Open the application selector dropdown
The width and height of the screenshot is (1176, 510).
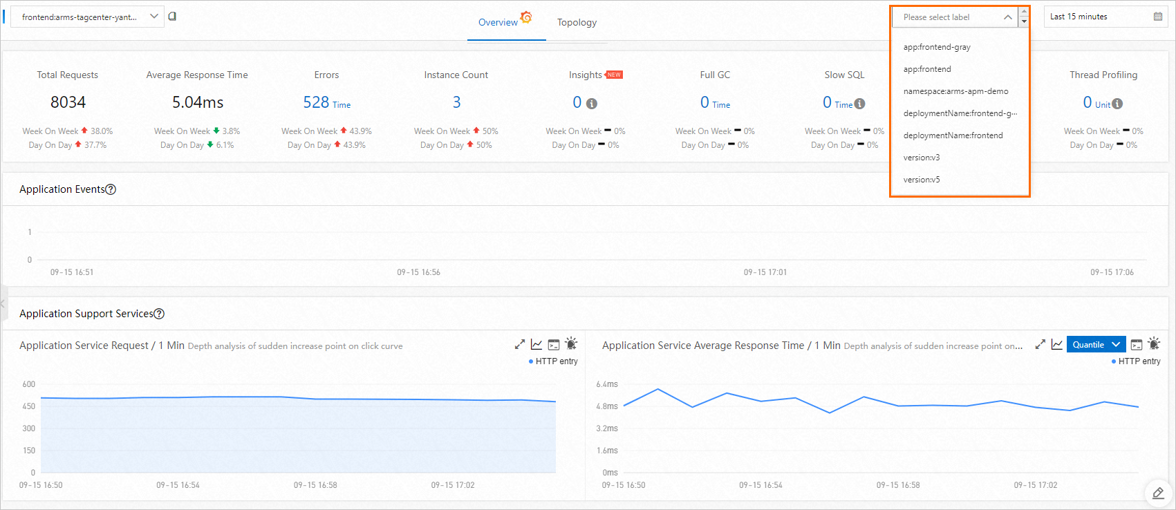[x=88, y=17]
